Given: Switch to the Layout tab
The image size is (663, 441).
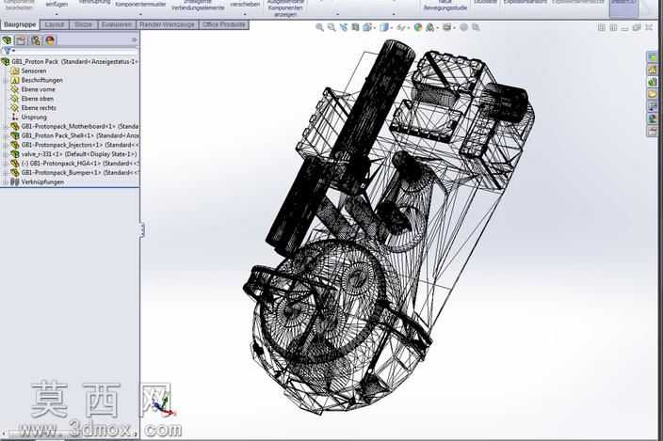Looking at the screenshot, I should (55, 24).
